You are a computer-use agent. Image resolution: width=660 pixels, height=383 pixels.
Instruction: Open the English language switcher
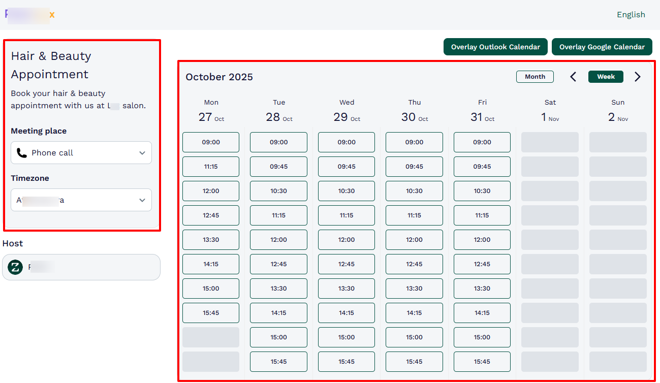click(631, 14)
